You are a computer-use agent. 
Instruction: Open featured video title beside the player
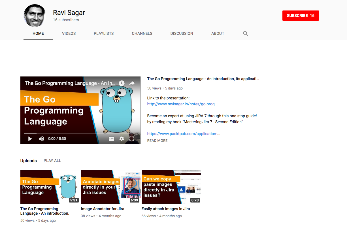pos(203,79)
